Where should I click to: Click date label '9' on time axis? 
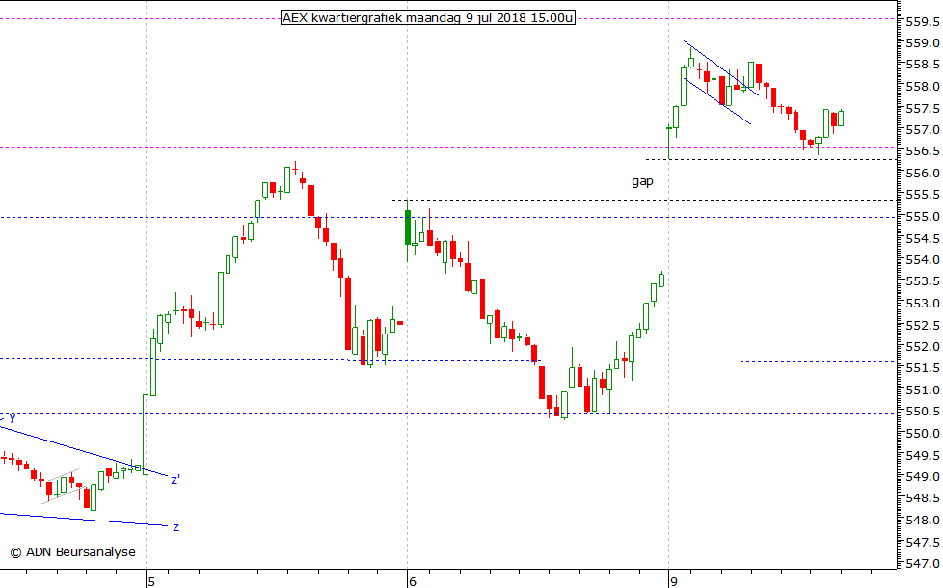[x=674, y=581]
